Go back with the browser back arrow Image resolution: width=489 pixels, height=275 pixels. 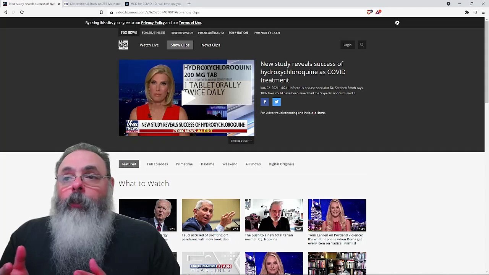click(6, 12)
